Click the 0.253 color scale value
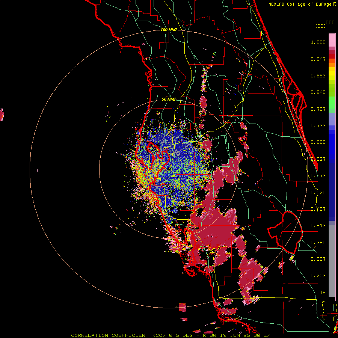 [x=318, y=276]
